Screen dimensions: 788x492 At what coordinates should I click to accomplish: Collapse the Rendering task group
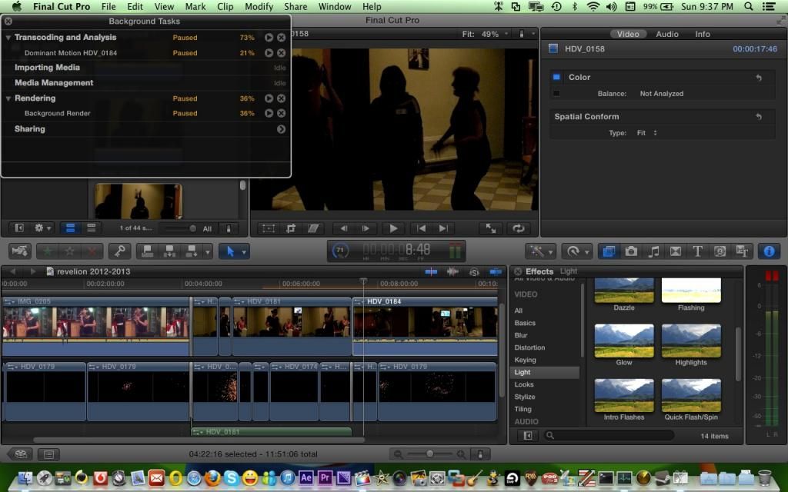8,98
